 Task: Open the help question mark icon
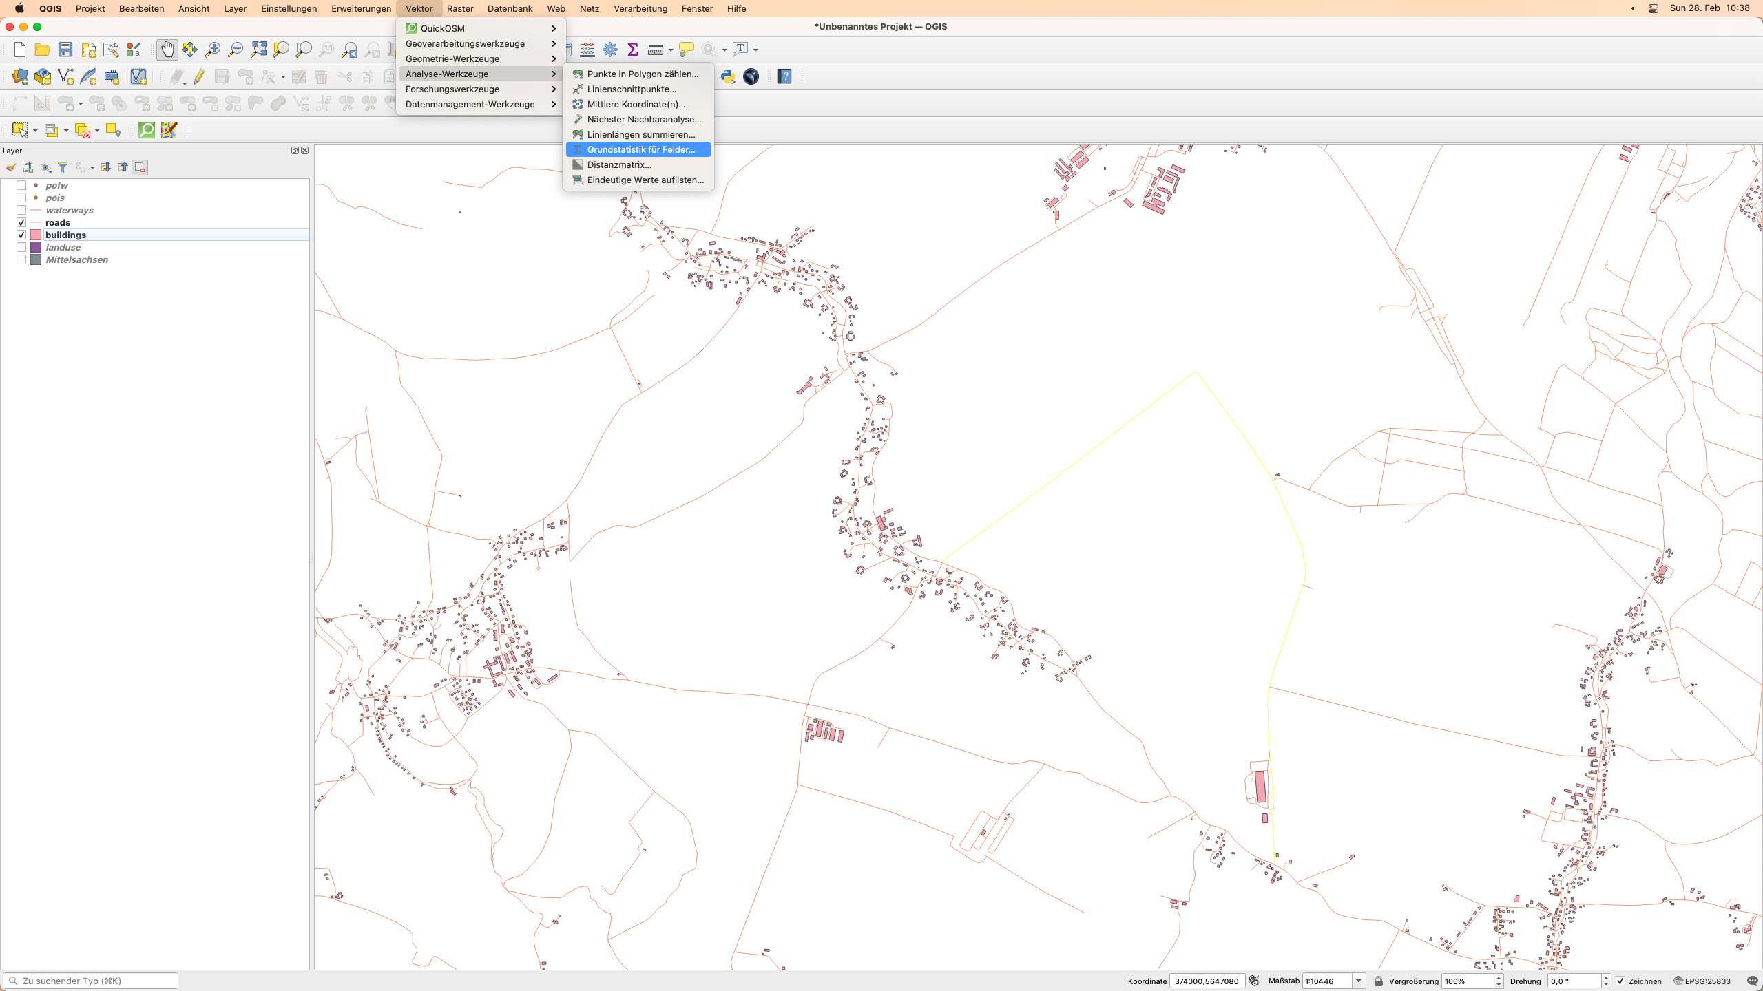click(784, 76)
